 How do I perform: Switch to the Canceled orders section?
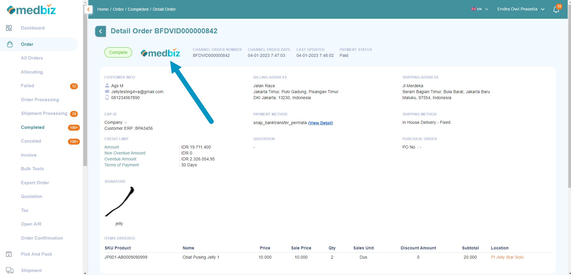31,141
